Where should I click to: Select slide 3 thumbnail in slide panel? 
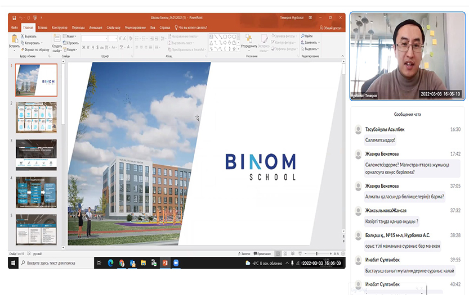(x=36, y=155)
